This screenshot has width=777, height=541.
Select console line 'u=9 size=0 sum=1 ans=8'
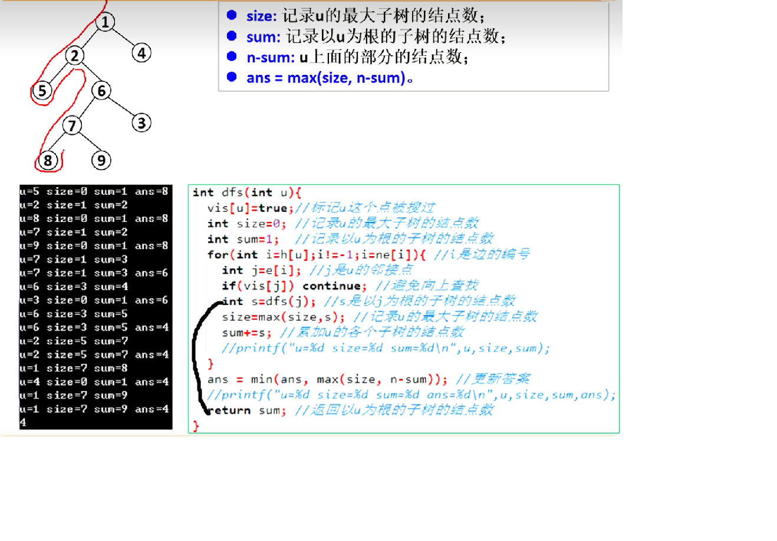(x=94, y=245)
